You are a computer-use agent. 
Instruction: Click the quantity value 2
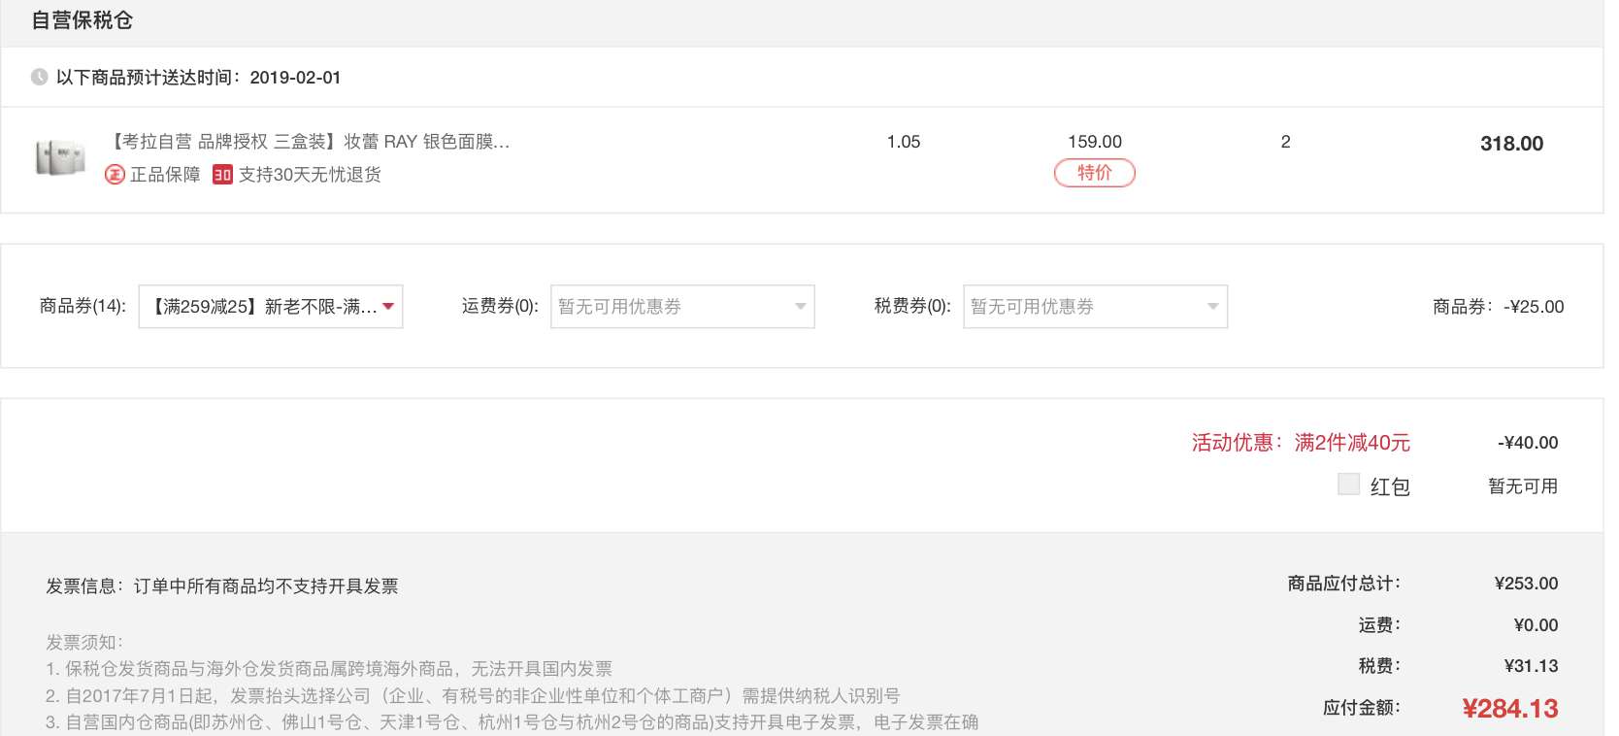pos(1286,142)
